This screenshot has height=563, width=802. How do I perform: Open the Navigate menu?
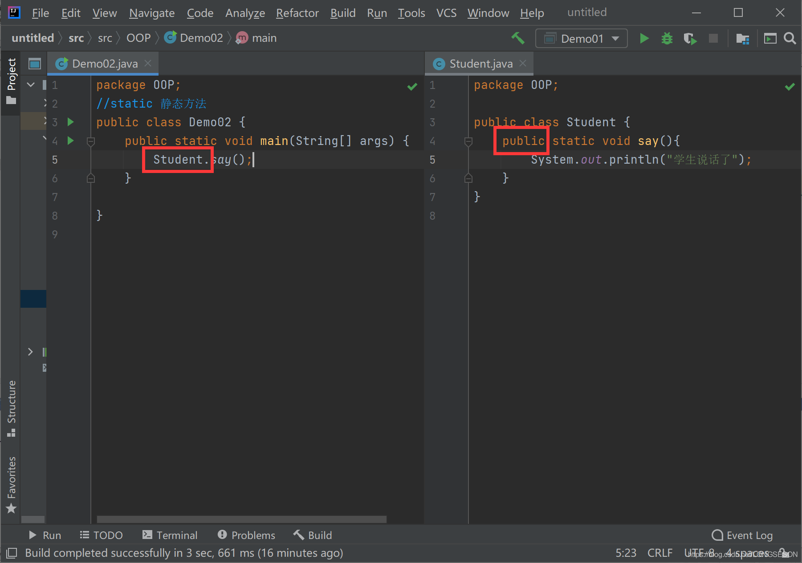point(152,13)
